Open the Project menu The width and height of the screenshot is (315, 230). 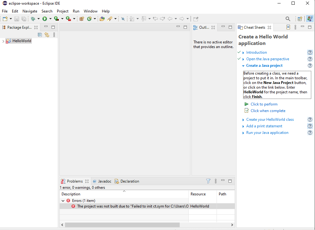click(x=62, y=11)
